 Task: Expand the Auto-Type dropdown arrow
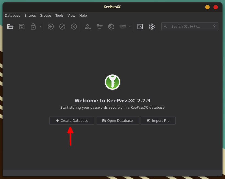[x=130, y=27]
